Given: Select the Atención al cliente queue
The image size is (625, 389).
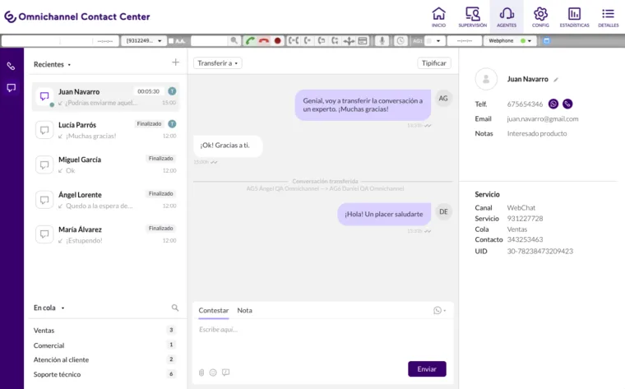Looking at the screenshot, I should click(x=104, y=359).
